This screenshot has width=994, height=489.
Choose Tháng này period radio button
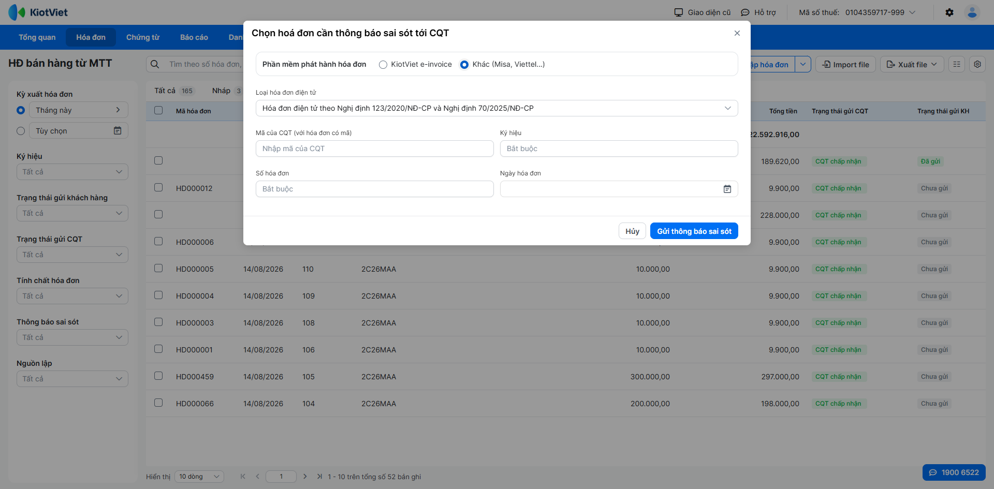click(x=21, y=110)
